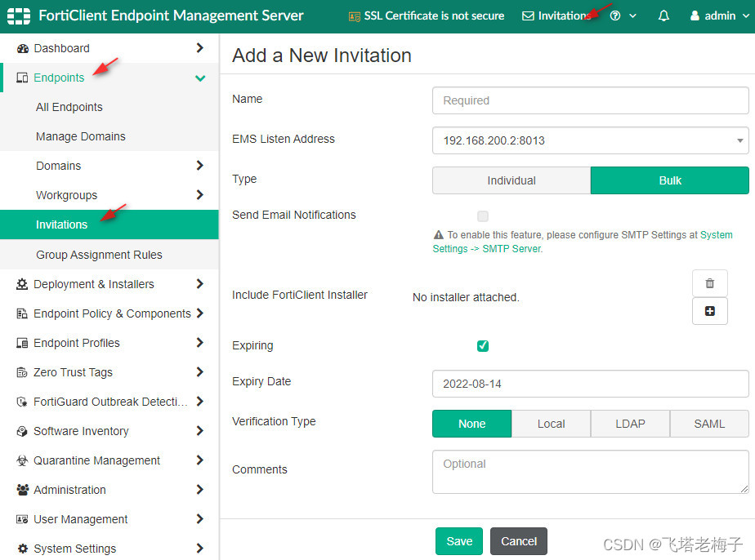
Task: Expand the Administration chevron
Action: (x=200, y=489)
